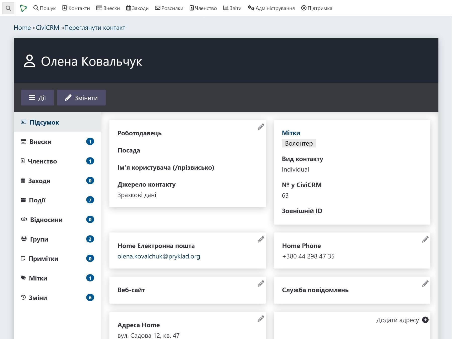Open the Підтримка menu
This screenshot has height=339, width=452.
(x=317, y=8)
